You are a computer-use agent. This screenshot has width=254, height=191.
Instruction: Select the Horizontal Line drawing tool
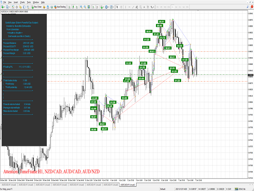click(x=129, y=7)
